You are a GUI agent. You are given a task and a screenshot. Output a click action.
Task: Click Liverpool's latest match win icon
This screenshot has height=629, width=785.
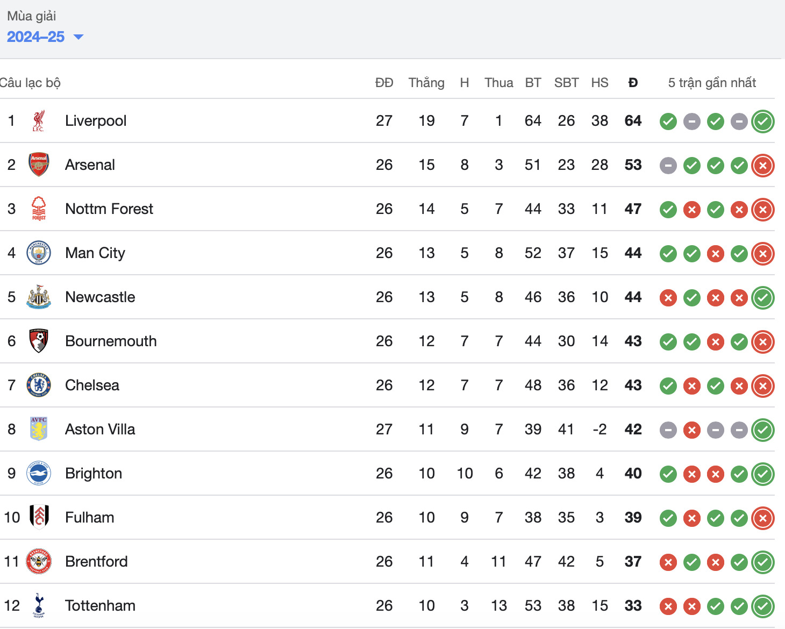(x=763, y=121)
